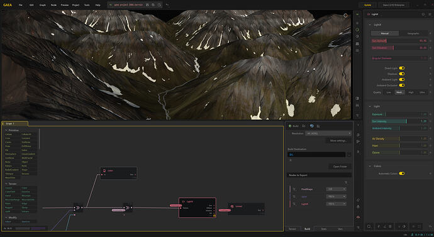The width and height of the screenshot is (434, 237).
Task: Open the Node menu
Action: click(53, 5)
